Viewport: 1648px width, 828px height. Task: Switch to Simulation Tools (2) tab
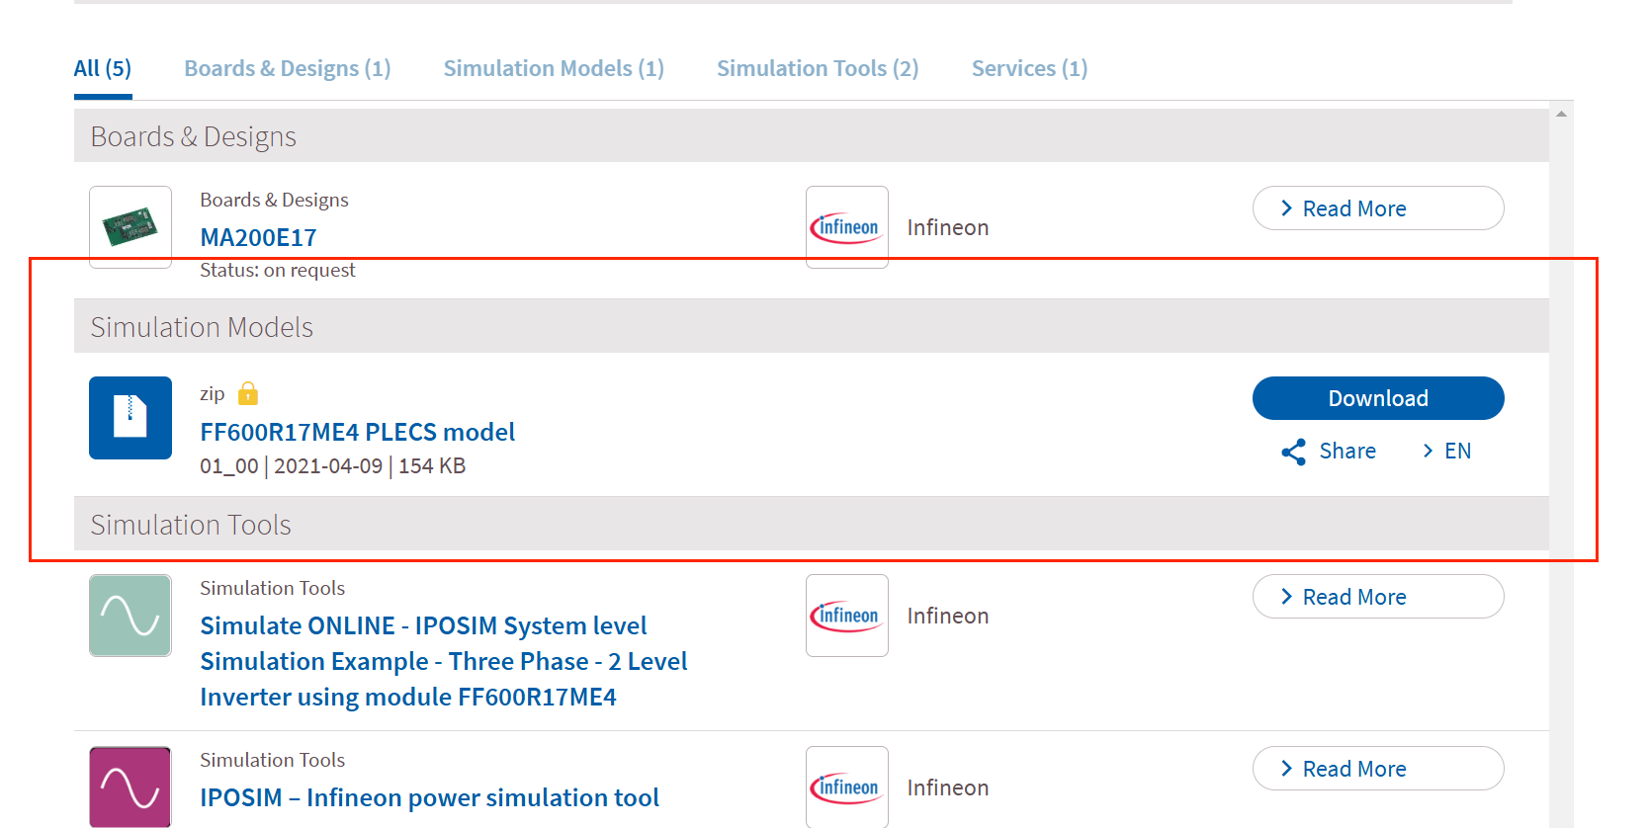(x=818, y=68)
